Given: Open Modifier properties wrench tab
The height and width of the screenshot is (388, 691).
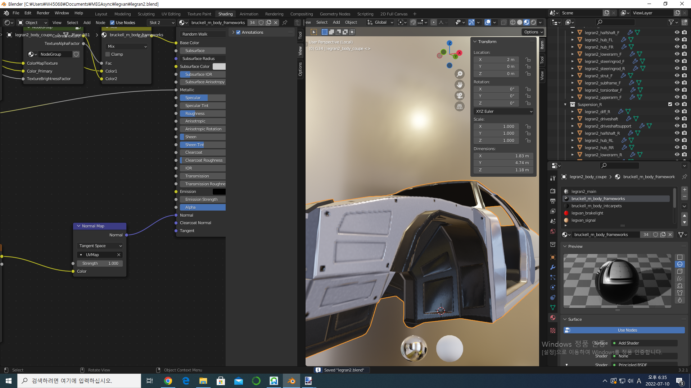Looking at the screenshot, I should coord(553,267).
